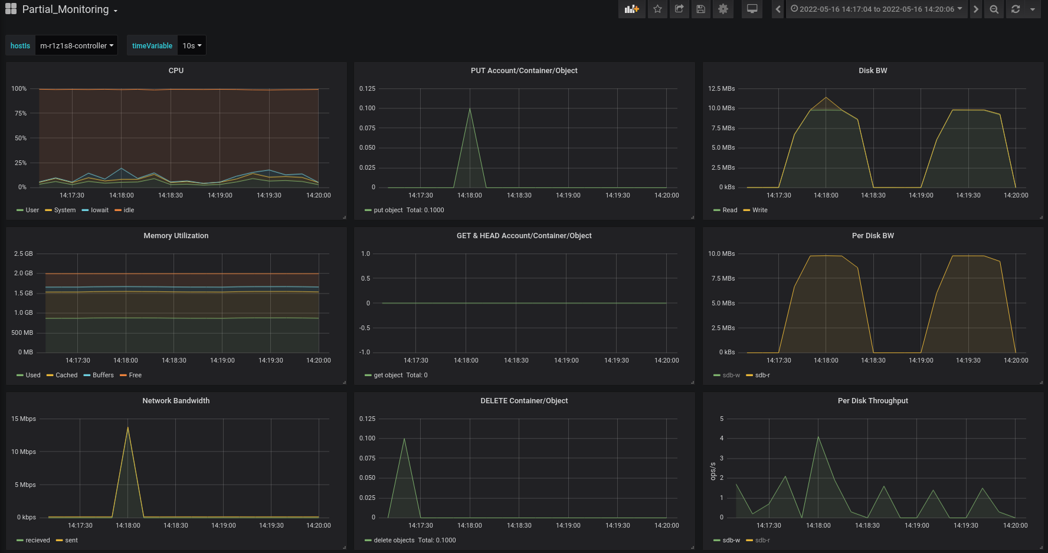Shift time range backward
This screenshot has width=1048, height=553.
tap(778, 9)
